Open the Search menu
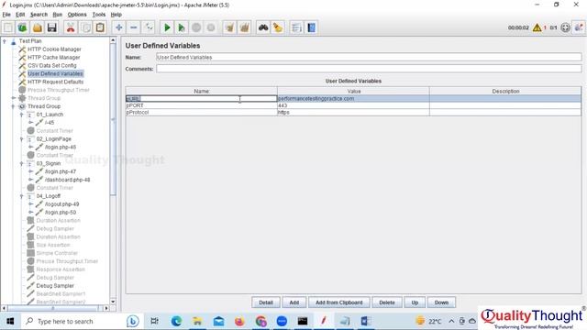Image resolution: width=587 pixels, height=330 pixels. pos(39,15)
